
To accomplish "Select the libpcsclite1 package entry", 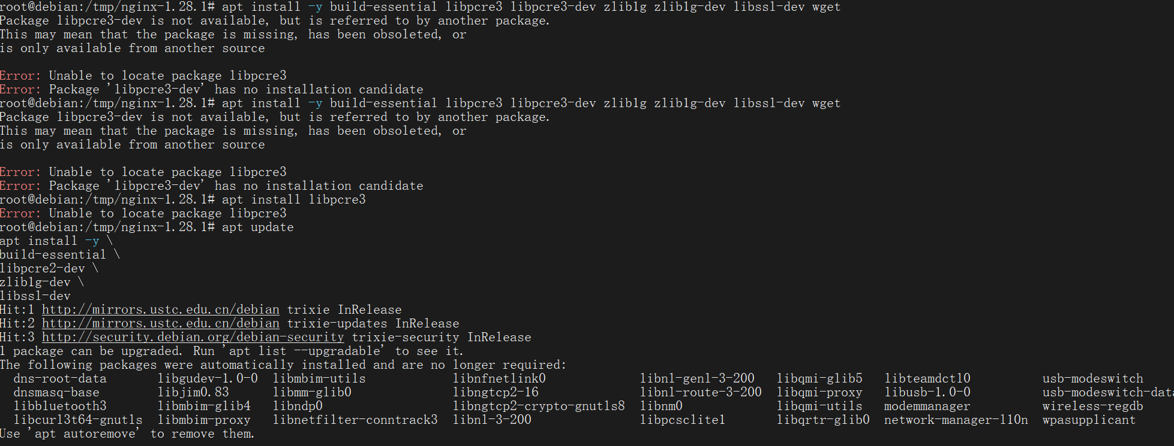I will point(682,420).
